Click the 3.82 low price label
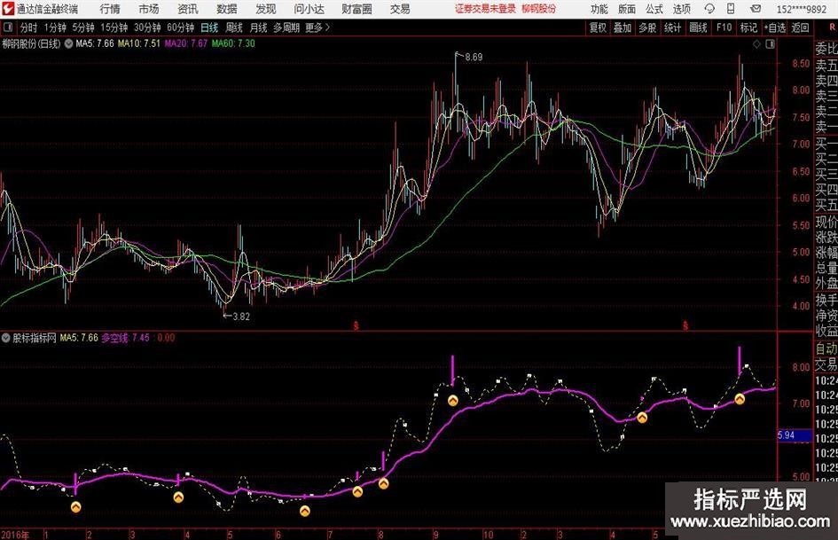This screenshot has width=838, height=540. tap(241, 317)
